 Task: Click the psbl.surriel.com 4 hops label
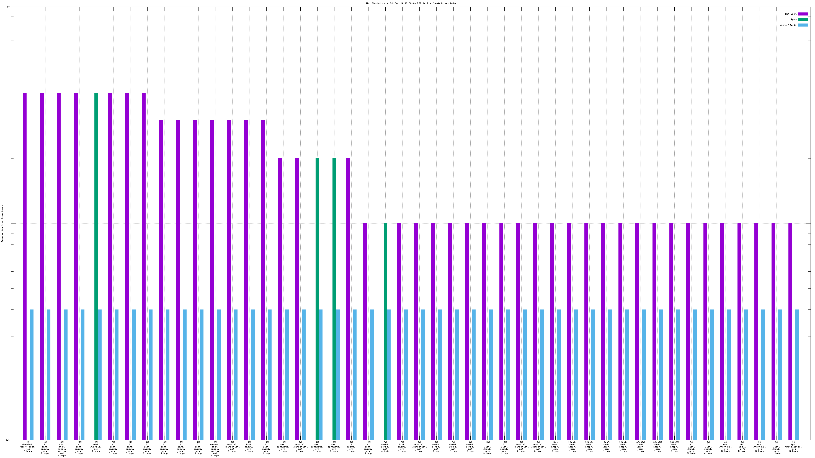click(x=96, y=447)
